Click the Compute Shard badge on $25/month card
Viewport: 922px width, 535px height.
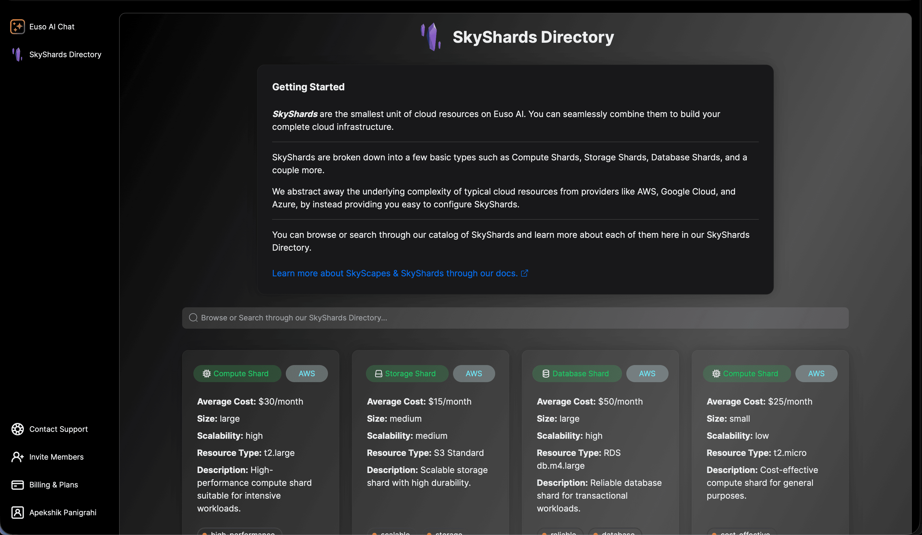point(746,374)
